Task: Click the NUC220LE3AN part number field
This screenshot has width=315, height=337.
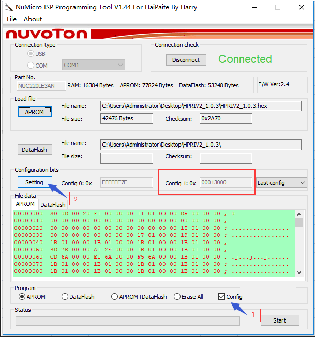Action: pyautogui.click(x=41, y=86)
